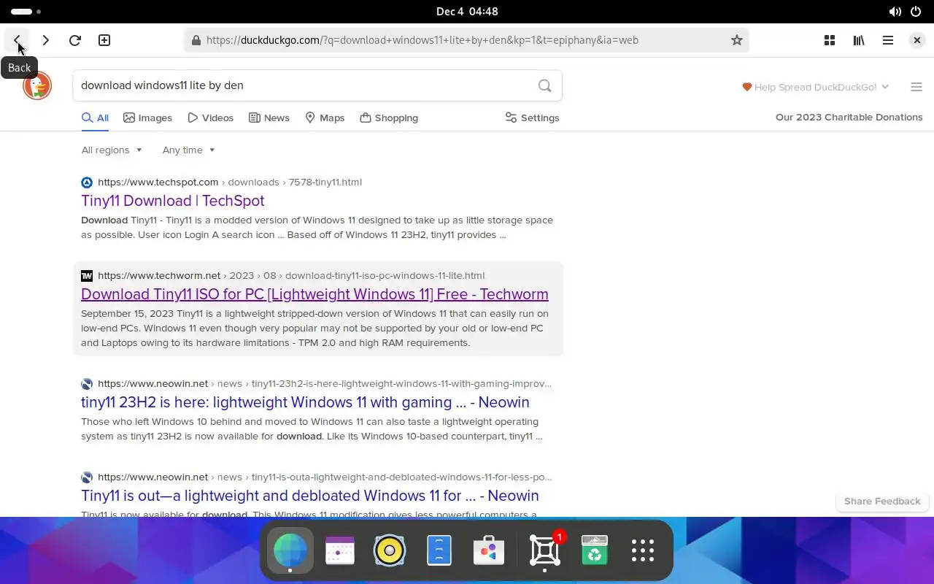
Task: Switch to the All results tab
Action: tap(95, 118)
